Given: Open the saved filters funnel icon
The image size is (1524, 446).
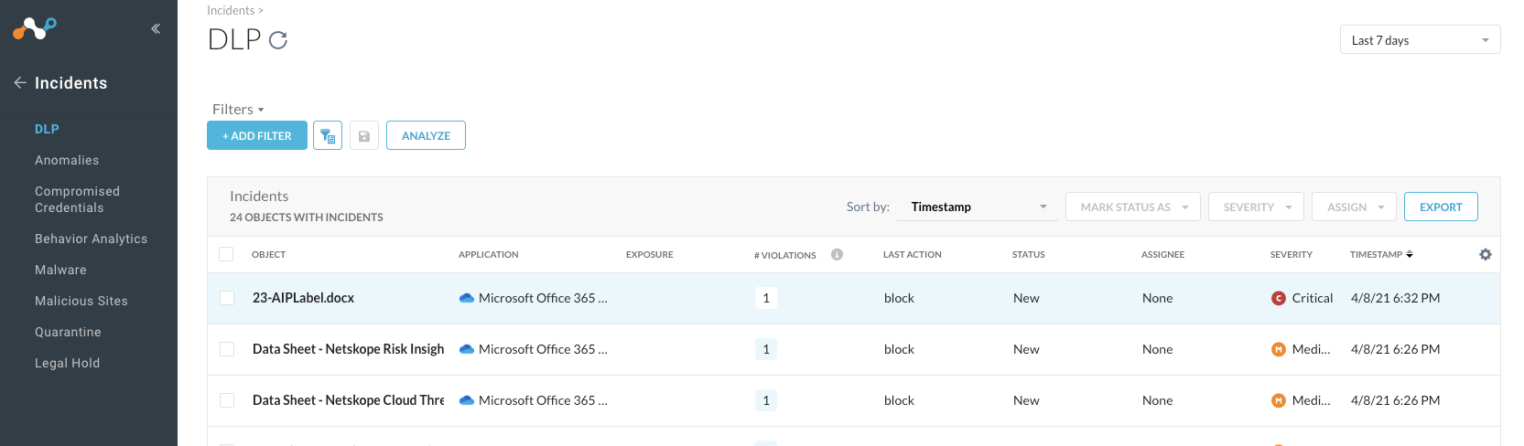Looking at the screenshot, I should pyautogui.click(x=328, y=136).
